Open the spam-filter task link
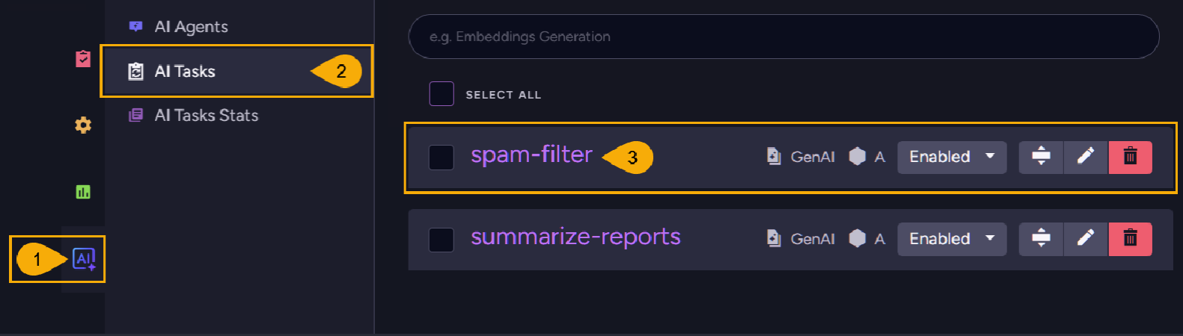This screenshot has width=1183, height=336. pyautogui.click(x=531, y=155)
